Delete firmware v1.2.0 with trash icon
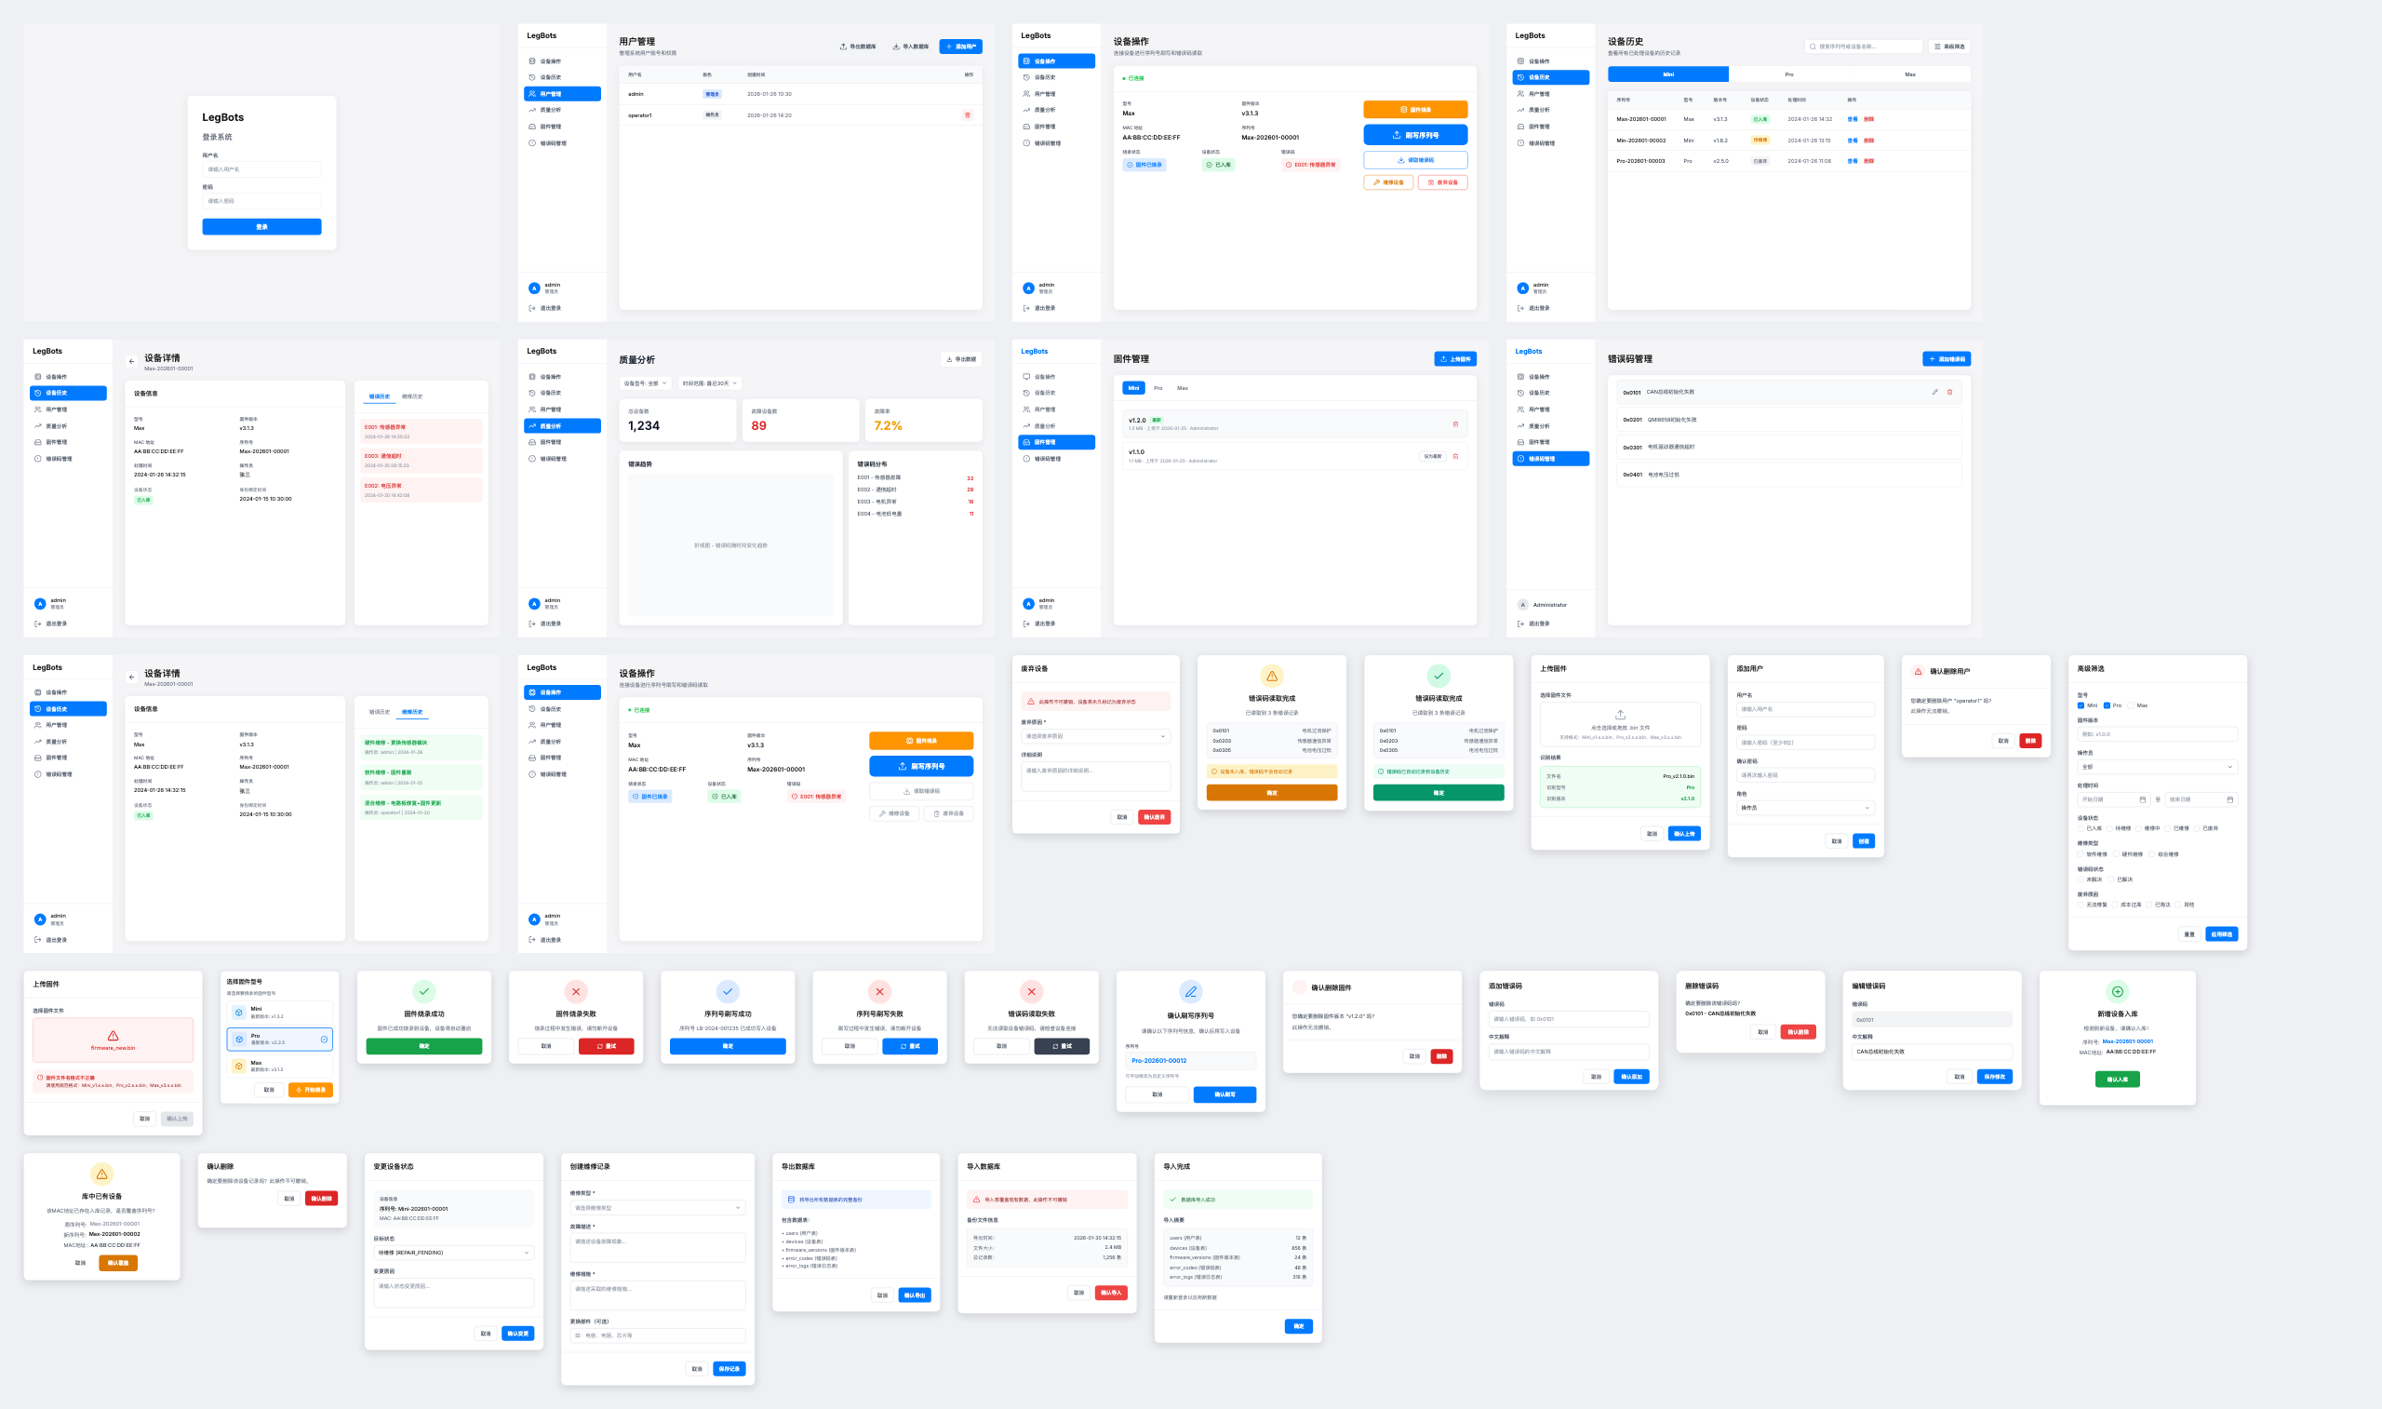 click(x=1455, y=424)
